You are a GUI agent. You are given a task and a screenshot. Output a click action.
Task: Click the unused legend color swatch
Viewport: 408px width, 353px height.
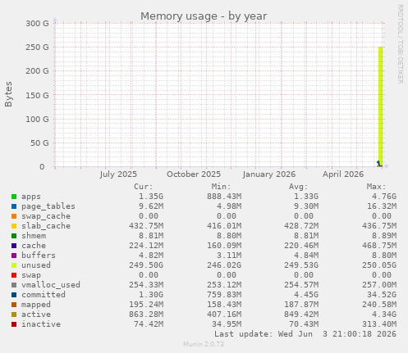(14, 265)
